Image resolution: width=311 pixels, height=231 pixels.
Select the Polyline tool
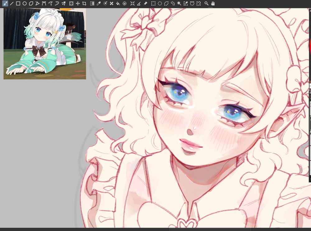click(37, 3)
